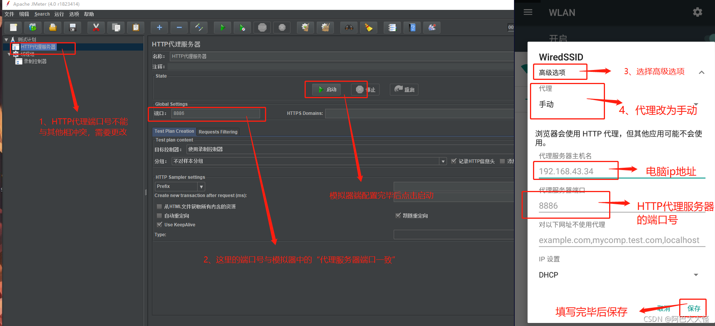
Task: Click the Reset search brush icon
Action: click(369, 27)
